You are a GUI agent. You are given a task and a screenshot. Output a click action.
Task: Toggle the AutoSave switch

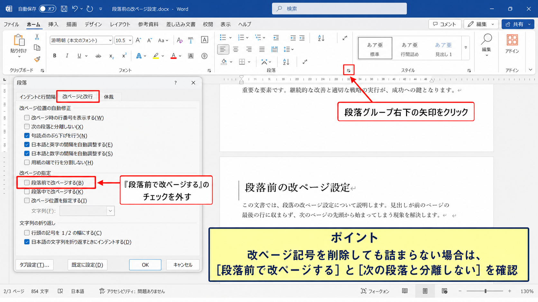(48, 9)
